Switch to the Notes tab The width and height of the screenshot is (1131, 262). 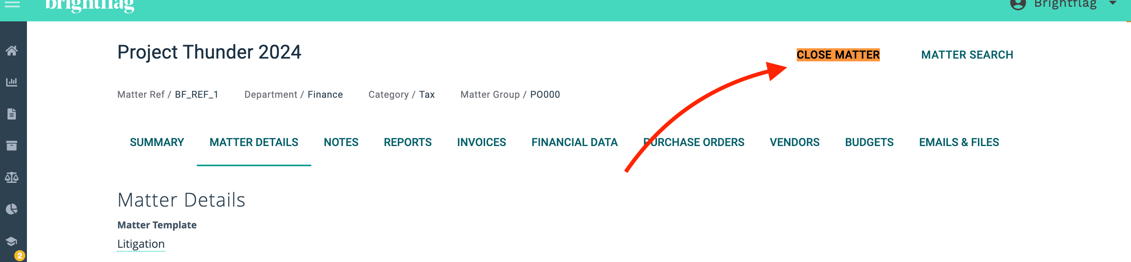coord(341,142)
